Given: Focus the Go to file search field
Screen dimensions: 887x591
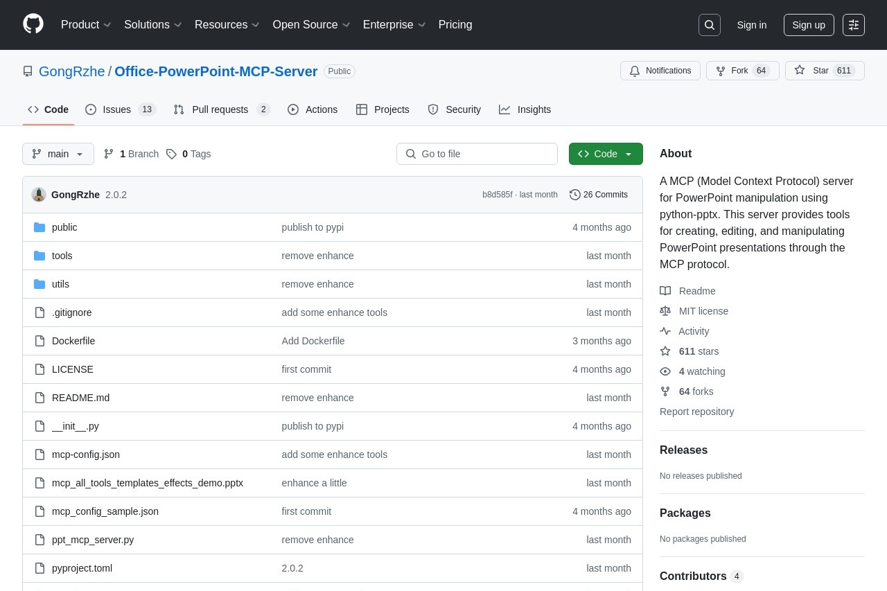Looking at the screenshot, I should [x=477, y=154].
